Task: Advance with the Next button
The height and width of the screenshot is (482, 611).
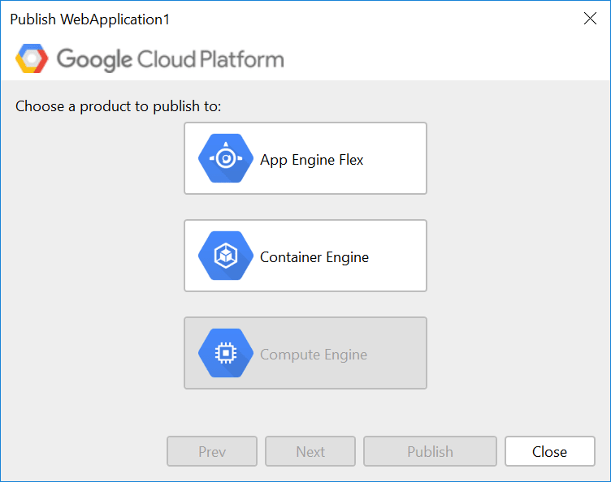Action: [x=310, y=451]
